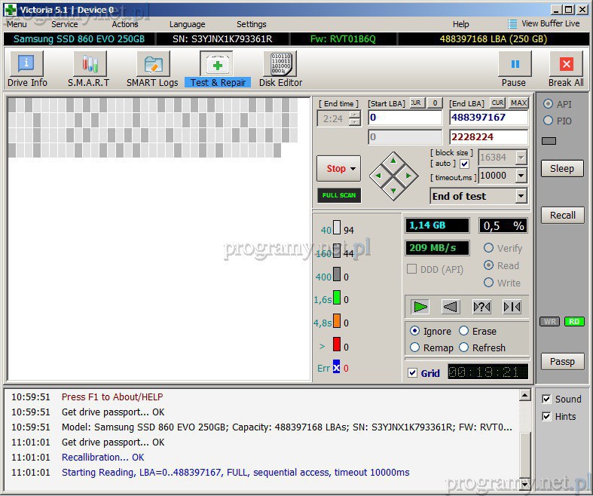Image resolution: width=593 pixels, height=496 pixels.
Task: Open the Service menu
Action: point(64,24)
